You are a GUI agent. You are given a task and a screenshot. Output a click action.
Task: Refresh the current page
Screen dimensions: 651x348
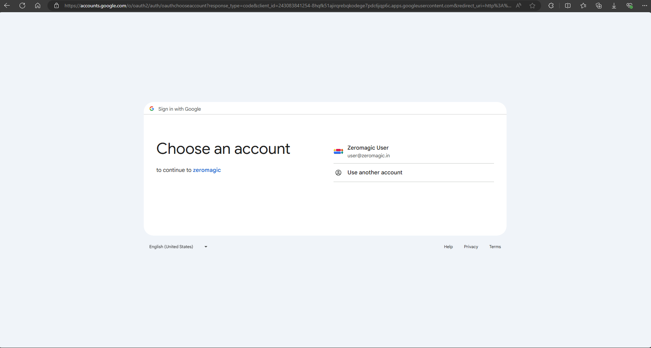tap(22, 6)
